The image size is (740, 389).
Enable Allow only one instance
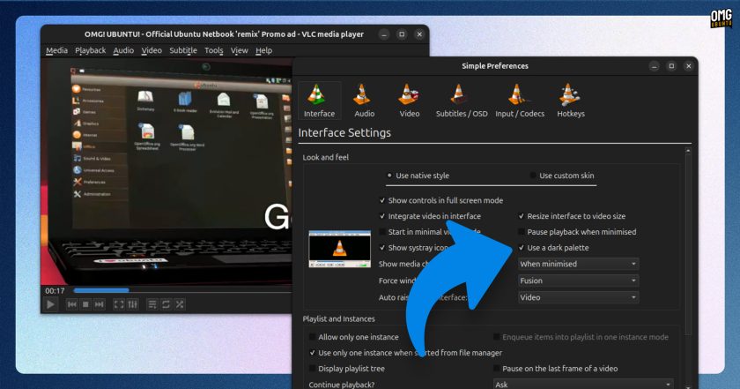353,337
